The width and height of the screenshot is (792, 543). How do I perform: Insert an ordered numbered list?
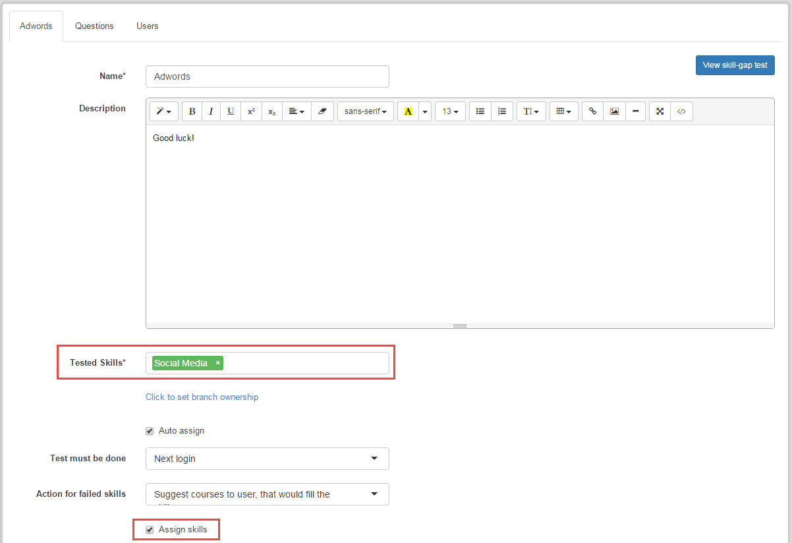coord(502,111)
